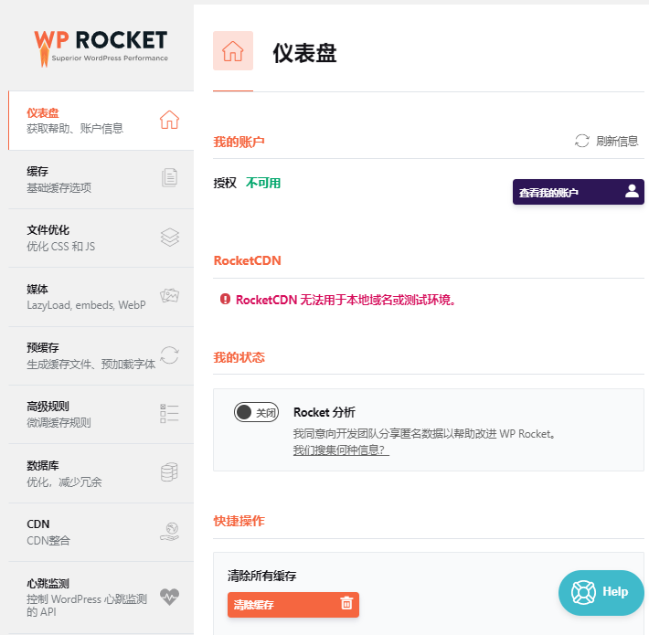This screenshot has width=649, height=635.
Task: Click the layers icon beside 文件优化
Action: 170,238
